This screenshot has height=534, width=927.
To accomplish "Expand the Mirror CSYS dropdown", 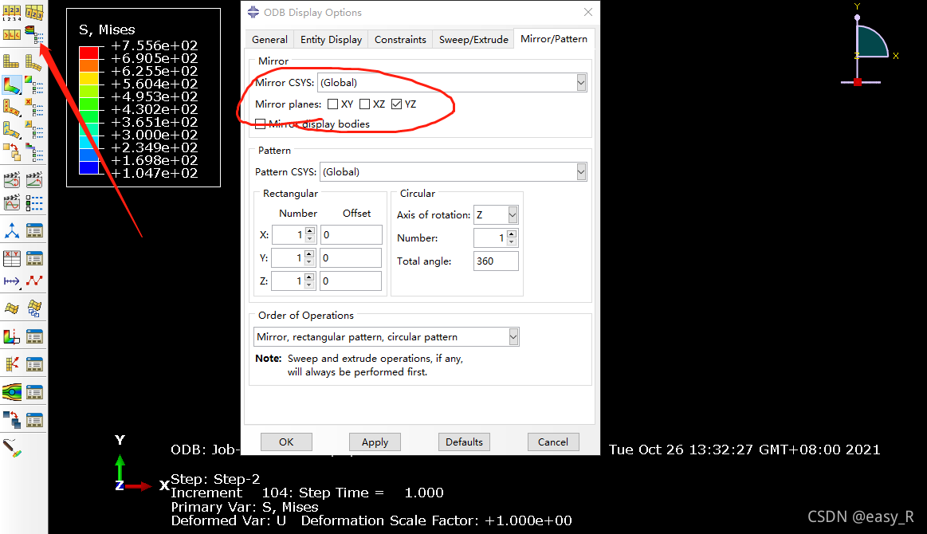I will [x=581, y=83].
